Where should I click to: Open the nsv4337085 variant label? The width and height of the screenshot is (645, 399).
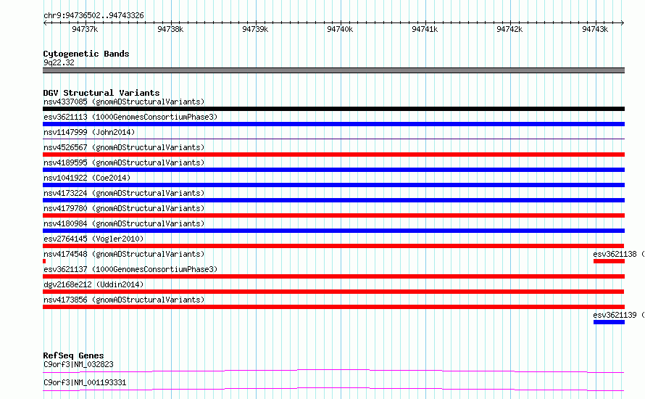124,102
